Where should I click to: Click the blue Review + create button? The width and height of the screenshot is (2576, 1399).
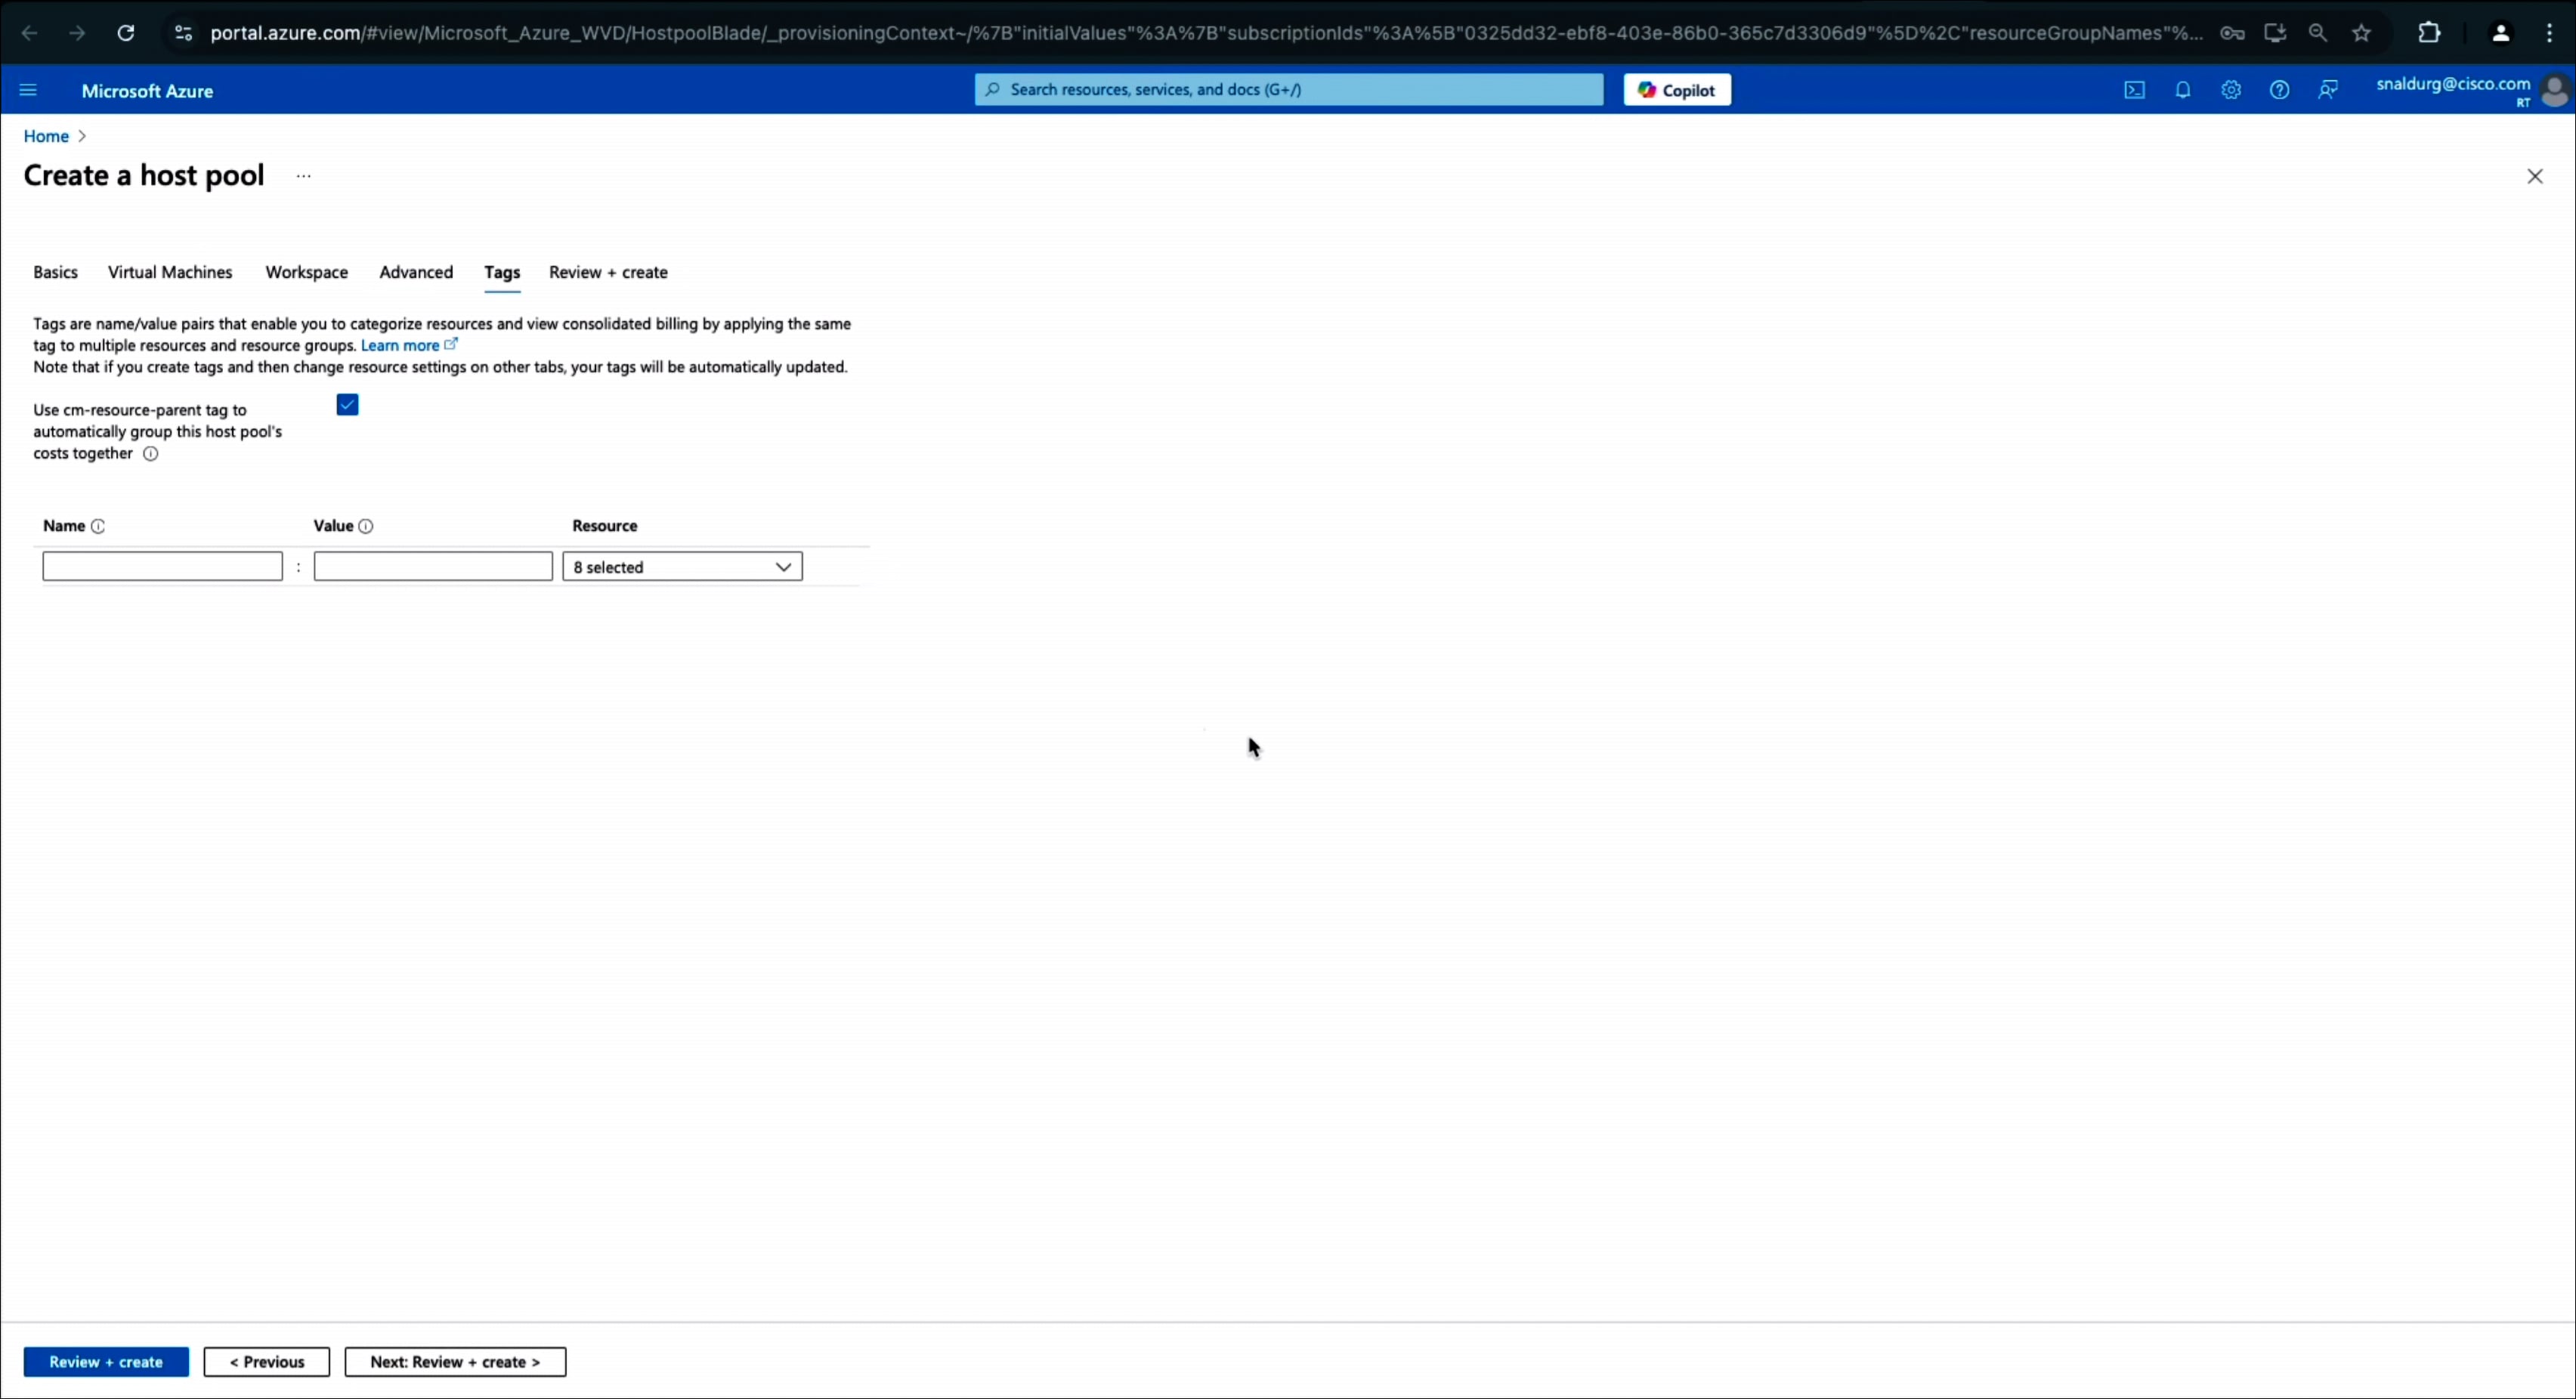pyautogui.click(x=106, y=1362)
